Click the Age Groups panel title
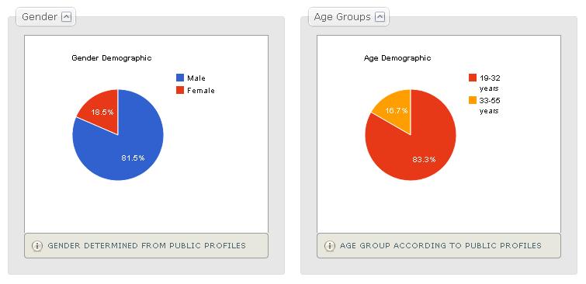Screen dimensions: 586x284 342,17
